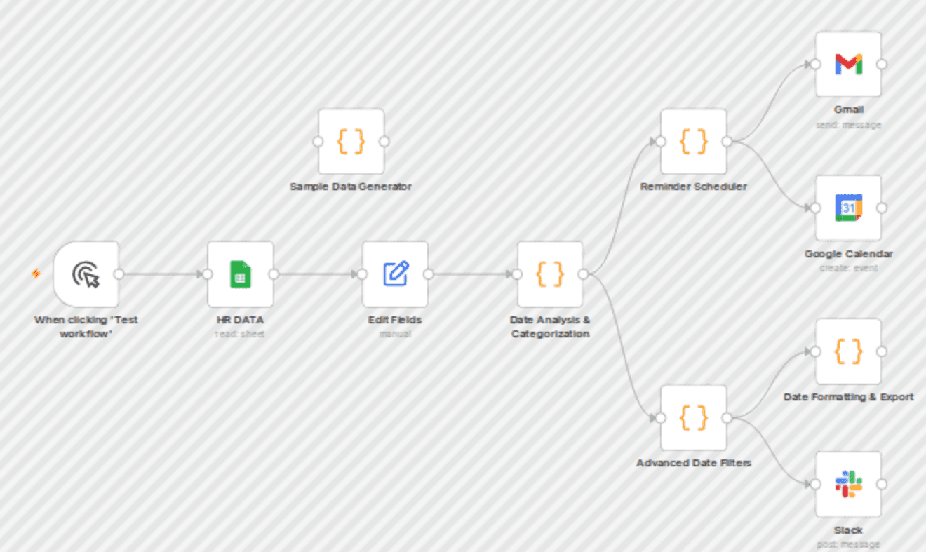Click the "Sample Data Generator" label
926x552 pixels.
tap(351, 187)
